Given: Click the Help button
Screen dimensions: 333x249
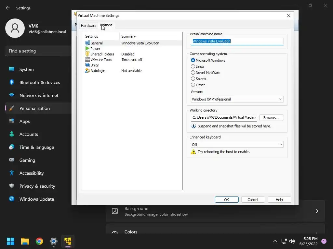Looking at the screenshot, I should coord(279,200).
